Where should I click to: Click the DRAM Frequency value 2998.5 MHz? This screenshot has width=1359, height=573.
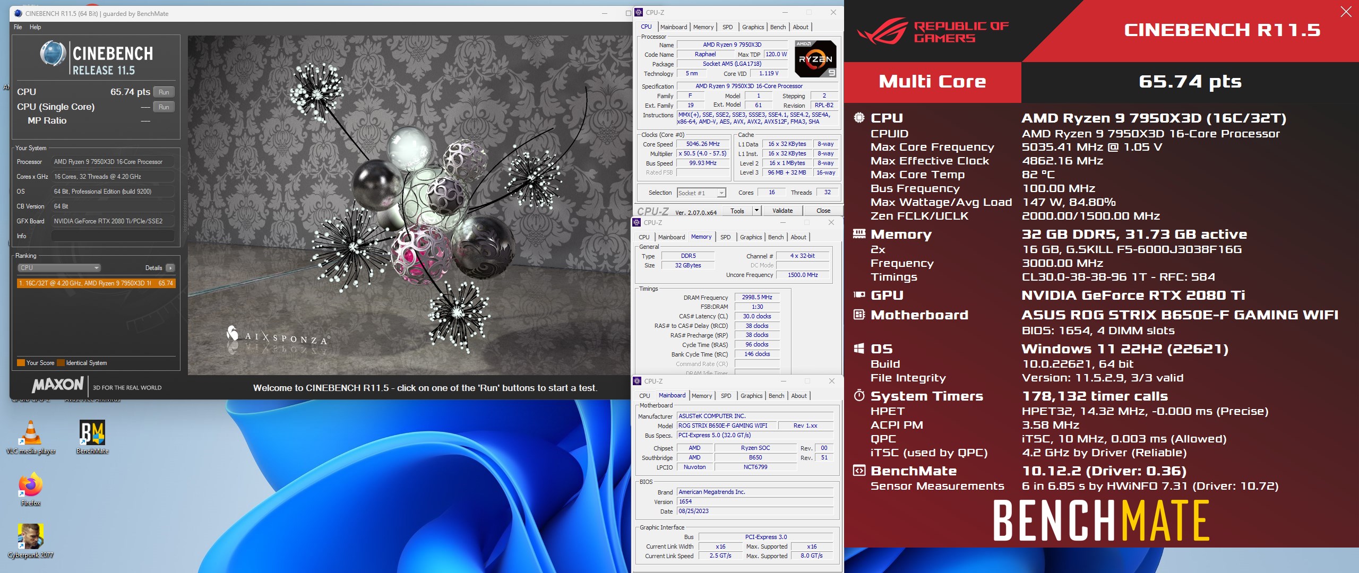pos(757,297)
